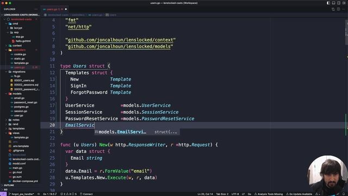Open Explorer more actions ellipsis
This screenshot has height=196, width=348.
click(x=36, y=9)
